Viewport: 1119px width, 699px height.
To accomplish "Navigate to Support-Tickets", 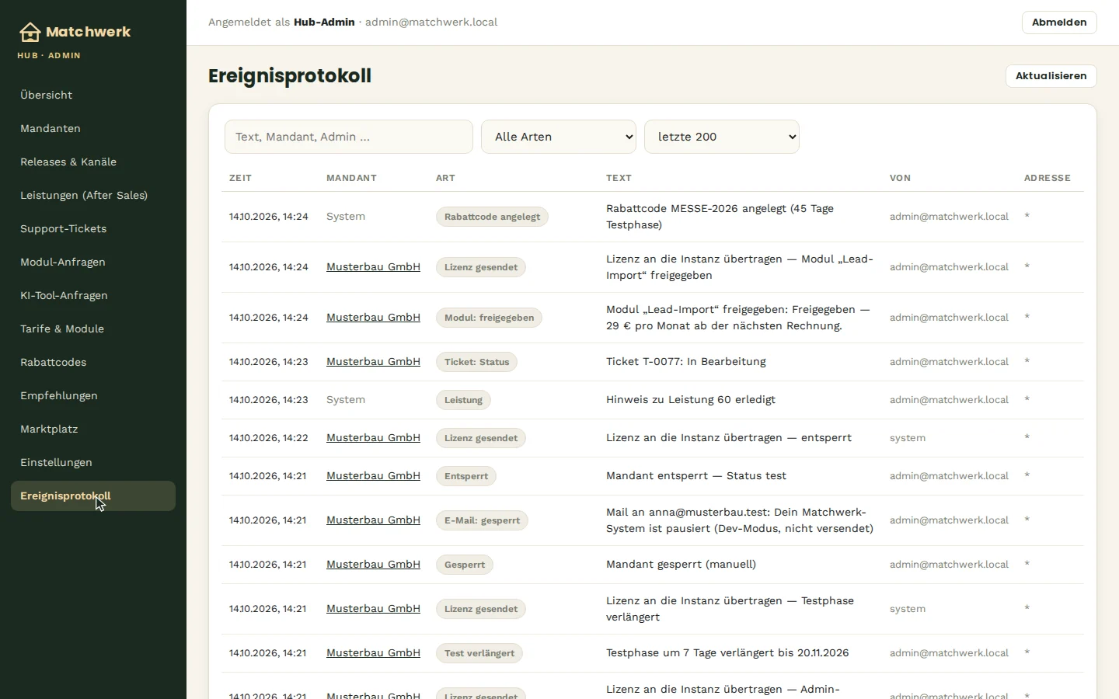I will pyautogui.click(x=93, y=228).
